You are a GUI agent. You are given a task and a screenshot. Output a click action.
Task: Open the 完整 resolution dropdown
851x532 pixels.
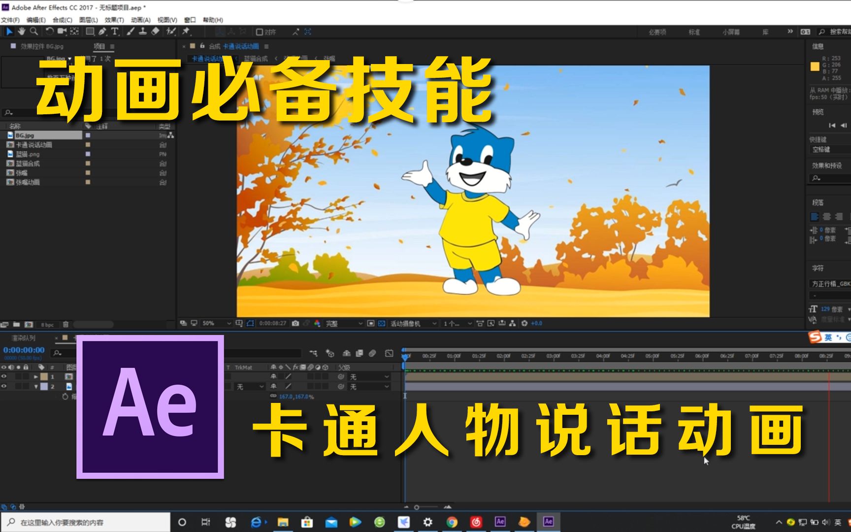click(x=344, y=324)
